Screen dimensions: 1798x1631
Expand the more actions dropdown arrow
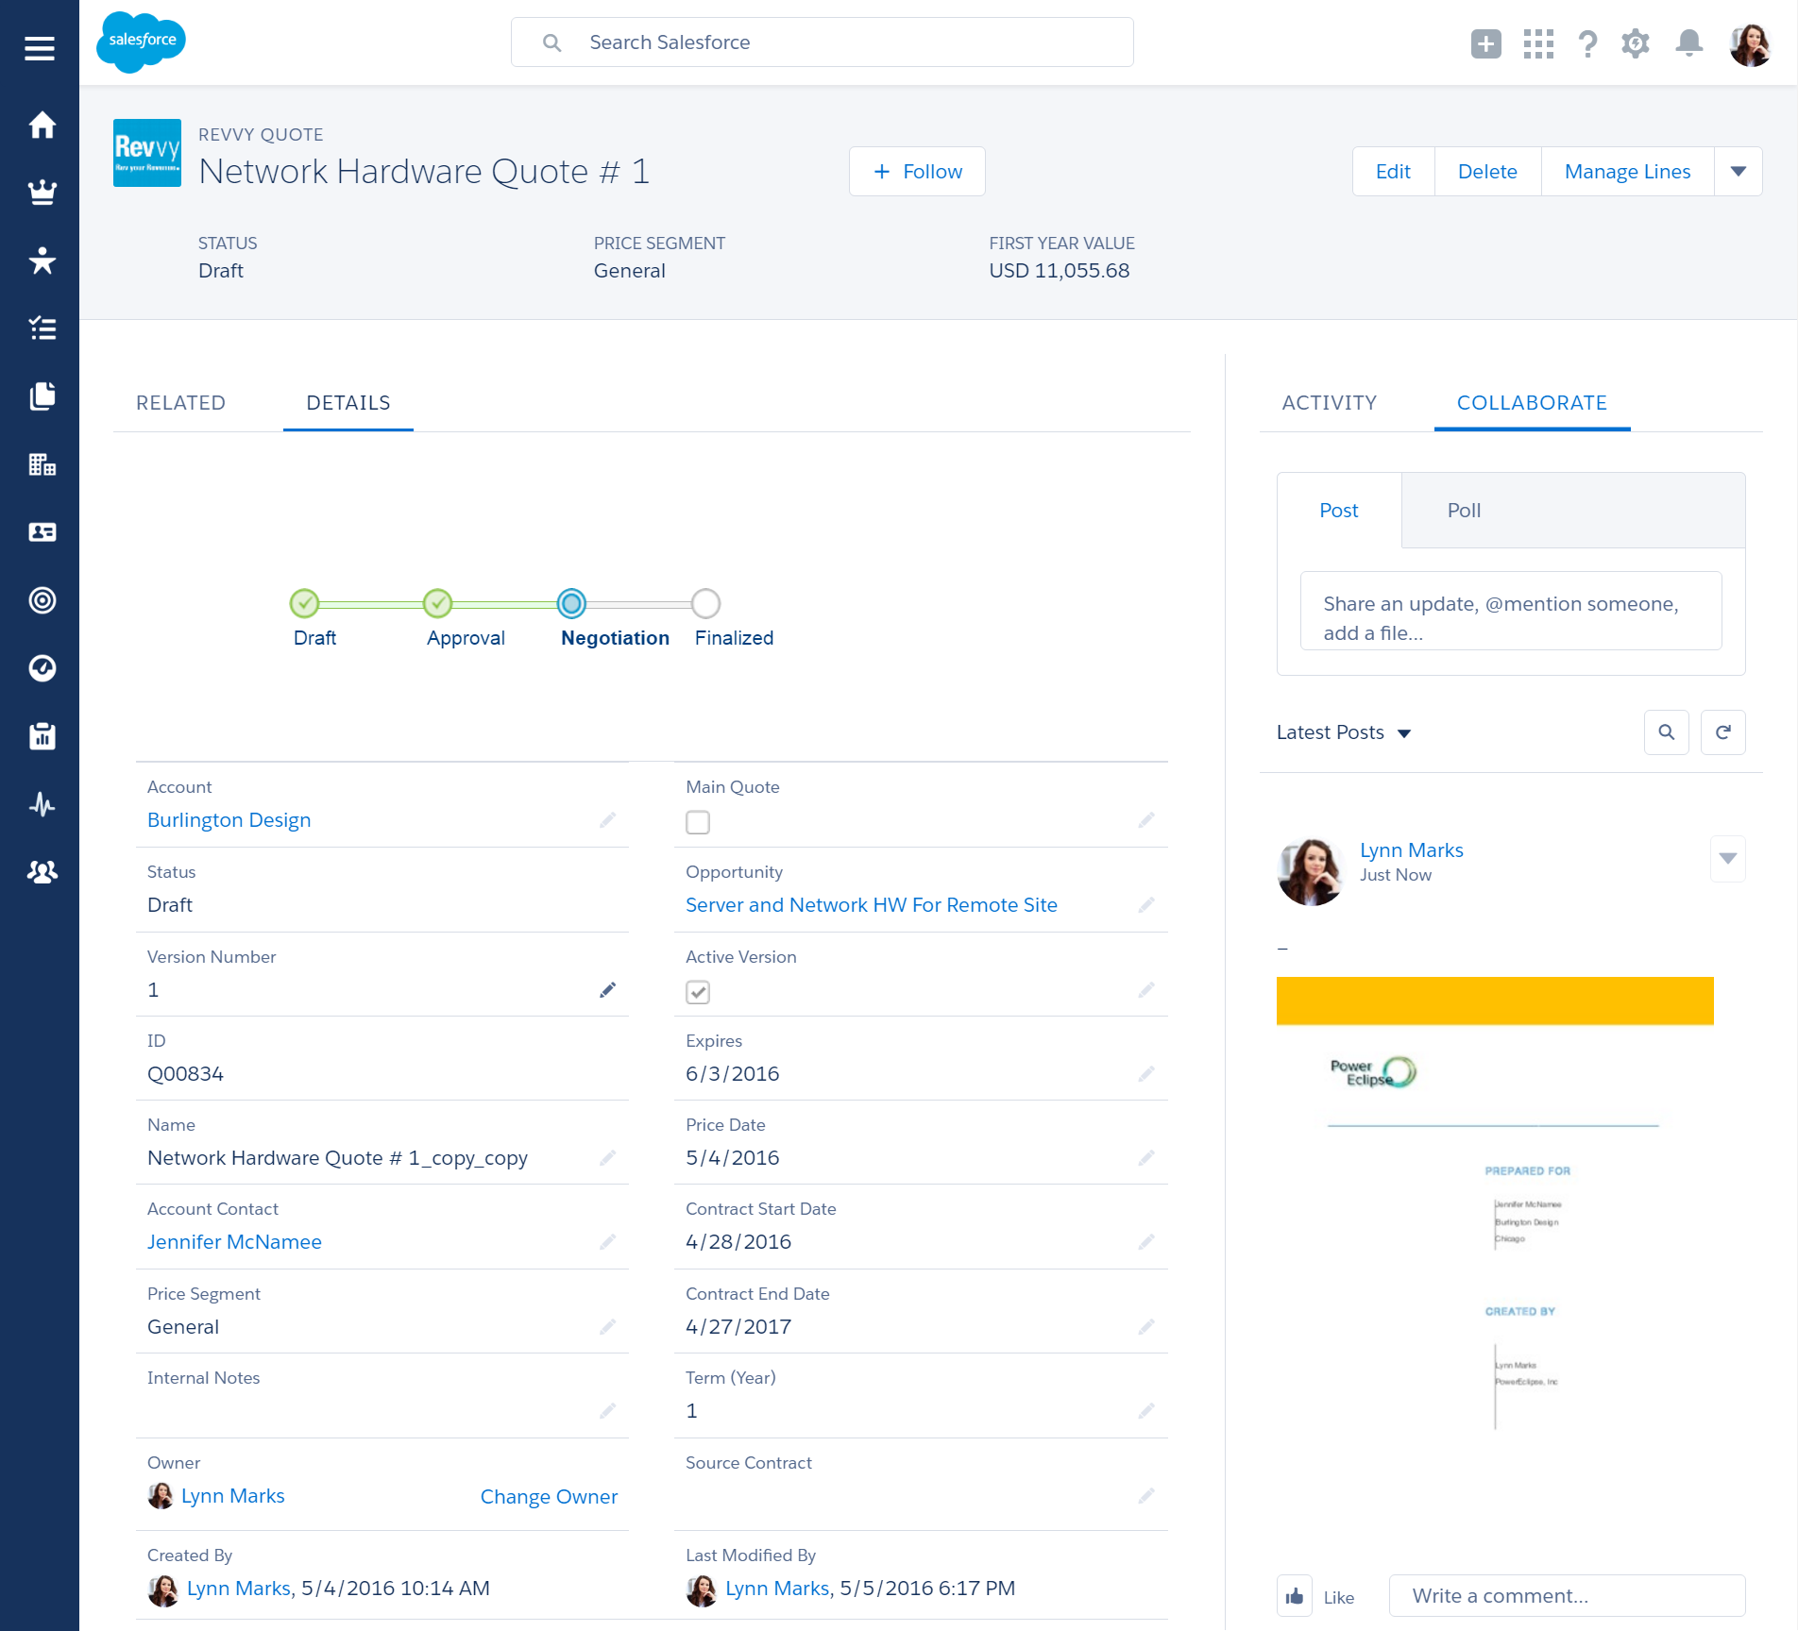pyautogui.click(x=1738, y=172)
